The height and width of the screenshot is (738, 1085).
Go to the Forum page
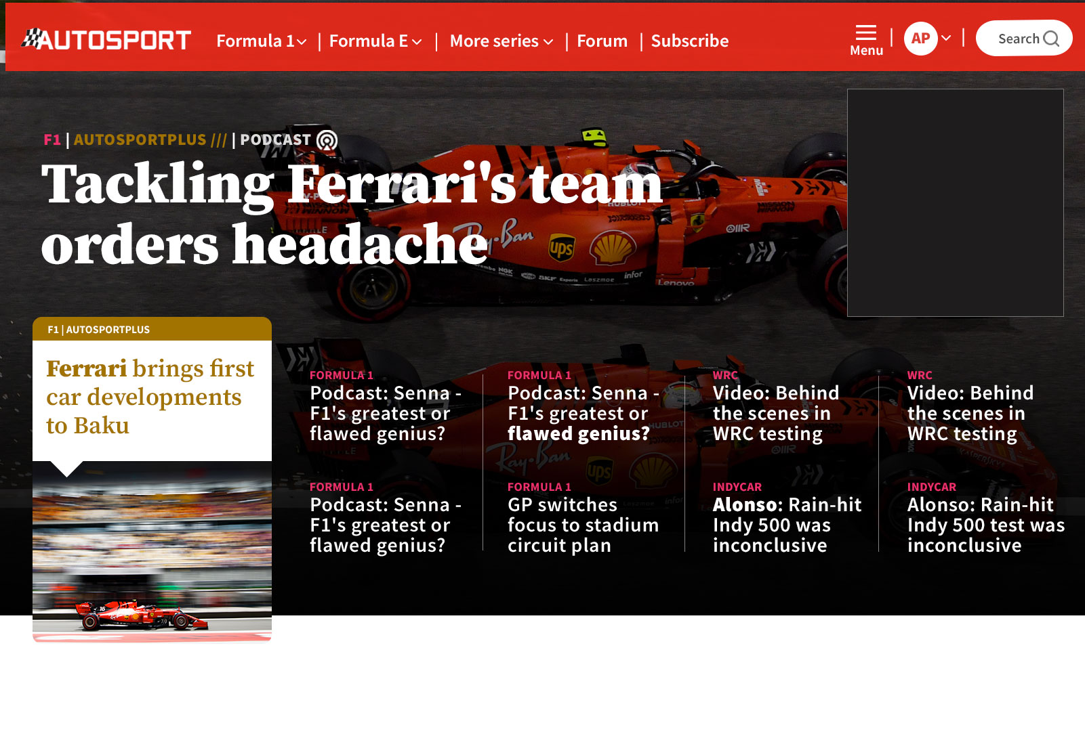pos(602,41)
